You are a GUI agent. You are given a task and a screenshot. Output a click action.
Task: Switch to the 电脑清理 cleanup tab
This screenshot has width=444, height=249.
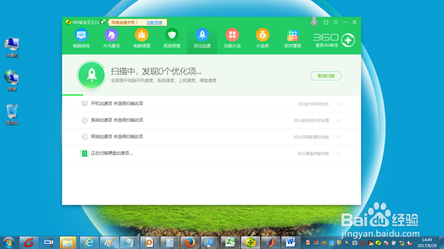pyautogui.click(x=142, y=39)
